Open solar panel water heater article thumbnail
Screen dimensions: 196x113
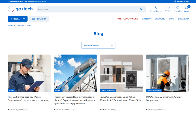click(x=75, y=73)
